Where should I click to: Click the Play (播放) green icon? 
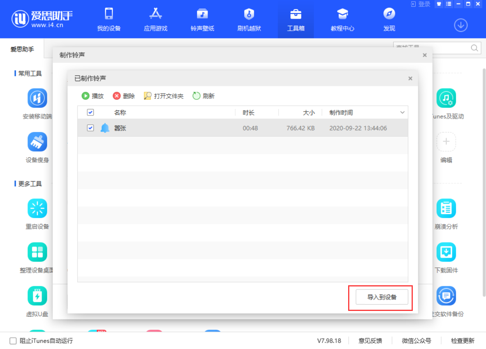tap(85, 96)
